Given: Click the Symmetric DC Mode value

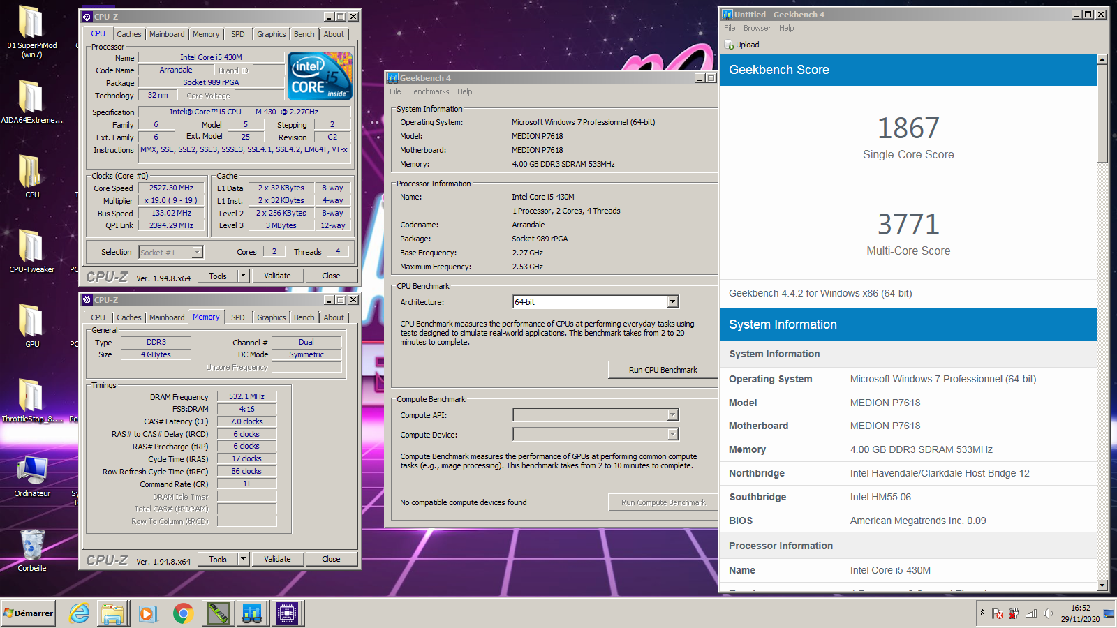Looking at the screenshot, I should pyautogui.click(x=306, y=354).
